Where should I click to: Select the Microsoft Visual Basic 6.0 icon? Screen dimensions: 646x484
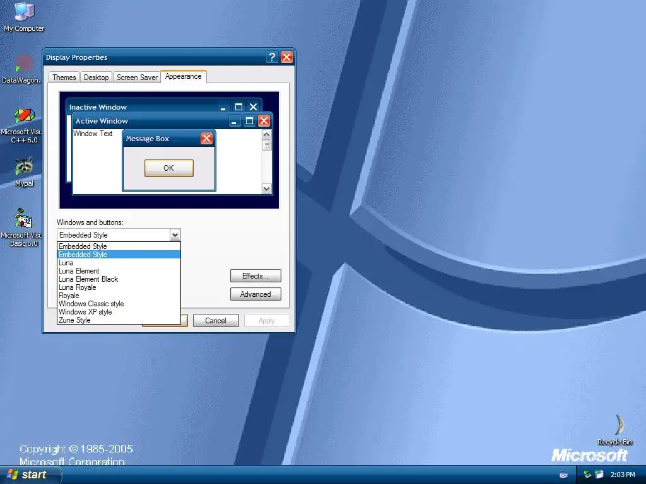pos(21,227)
